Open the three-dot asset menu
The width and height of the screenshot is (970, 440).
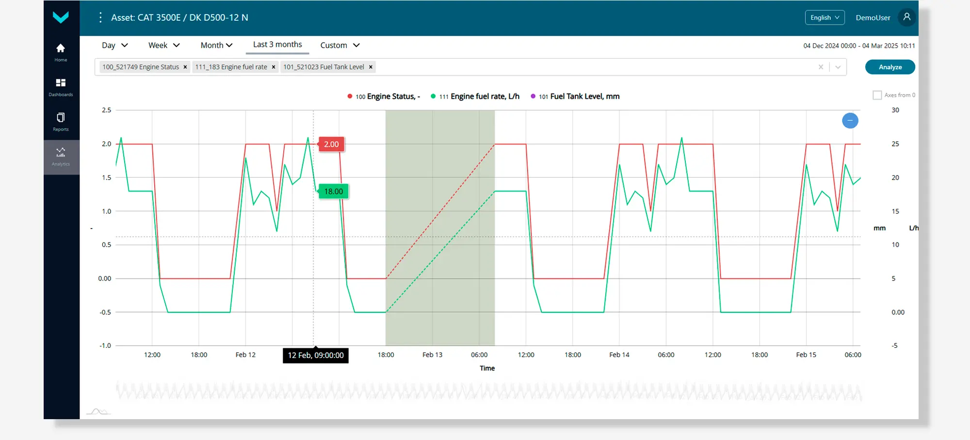pos(100,17)
